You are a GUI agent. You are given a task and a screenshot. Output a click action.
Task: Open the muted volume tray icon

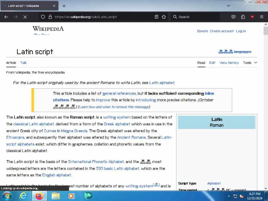pos(242,196)
